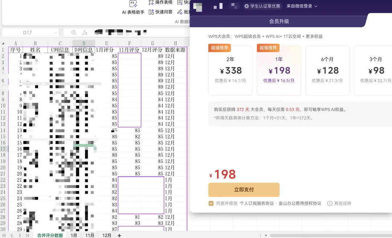The width and height of the screenshot is (392, 238).
Task: Click the 11月评分 cell showing 81 in row 28
Action: [x=130, y=217]
